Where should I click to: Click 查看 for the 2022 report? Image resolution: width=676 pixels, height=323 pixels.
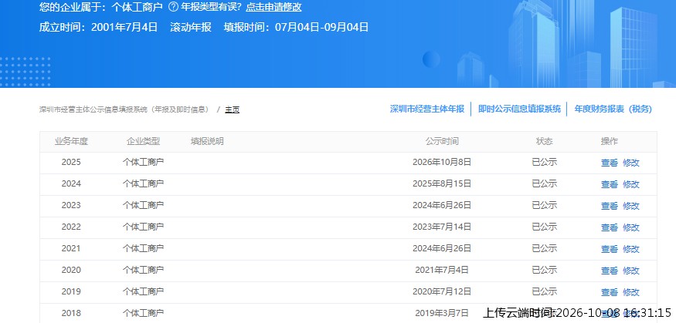tap(610, 227)
